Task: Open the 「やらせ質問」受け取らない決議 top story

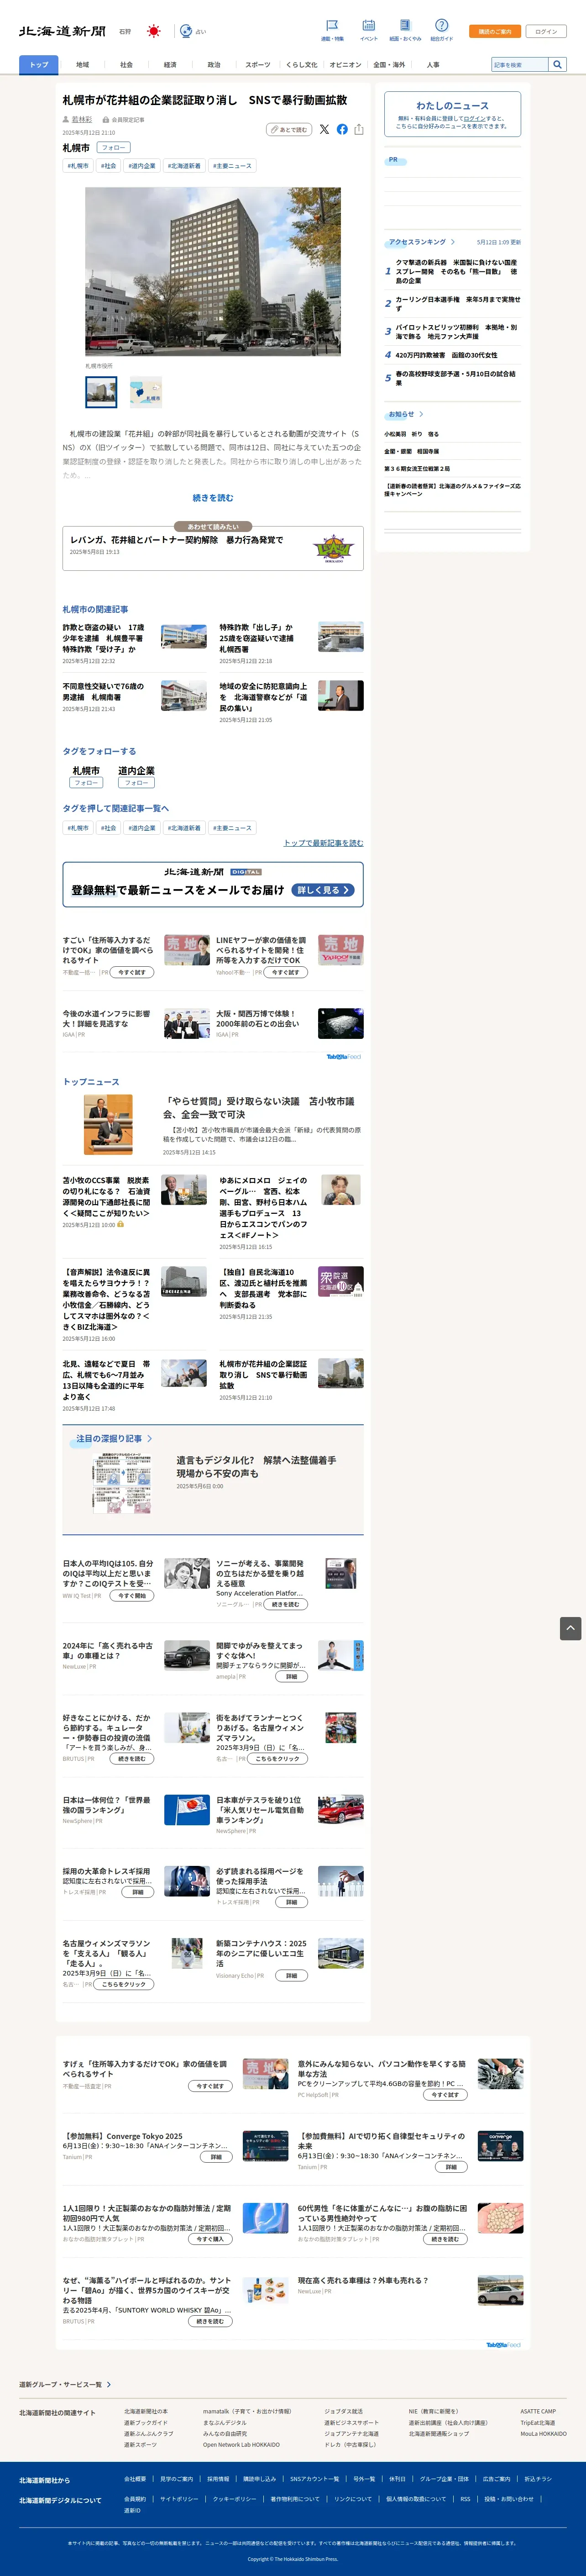Action: [x=259, y=1107]
